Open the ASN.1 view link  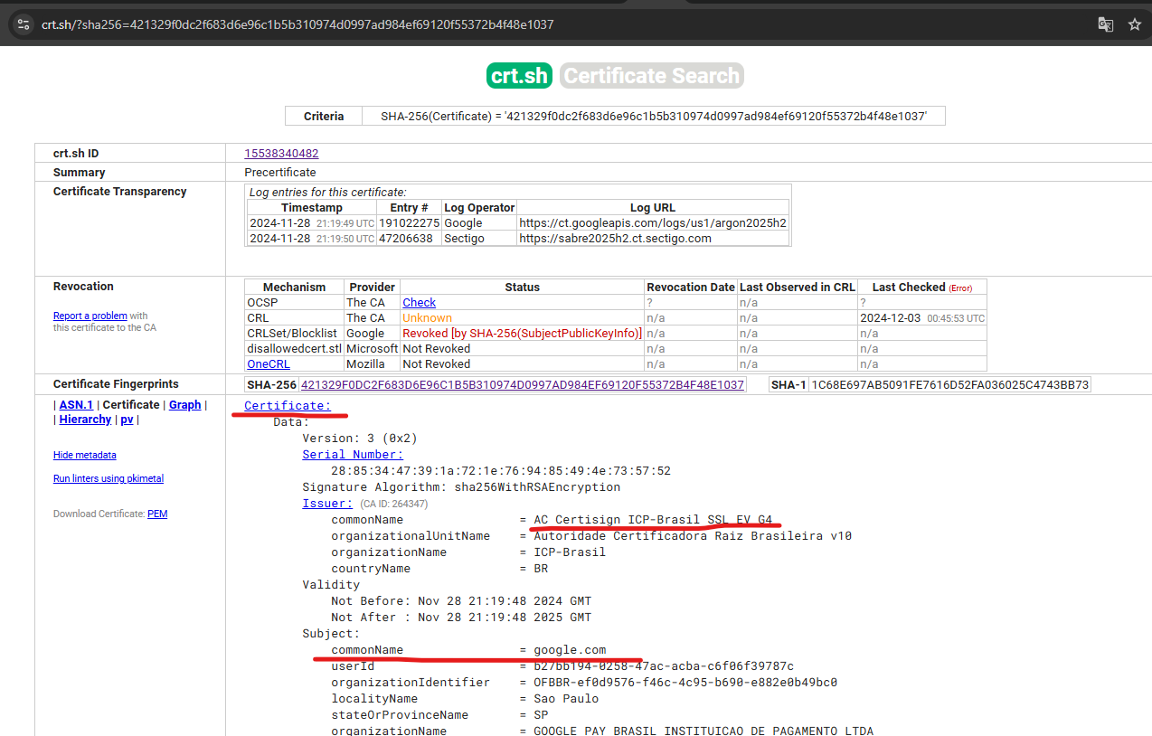tap(76, 405)
